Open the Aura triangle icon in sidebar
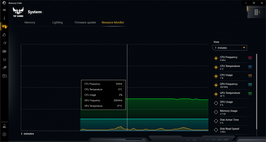266x142 pixels. [x=4, y=35]
